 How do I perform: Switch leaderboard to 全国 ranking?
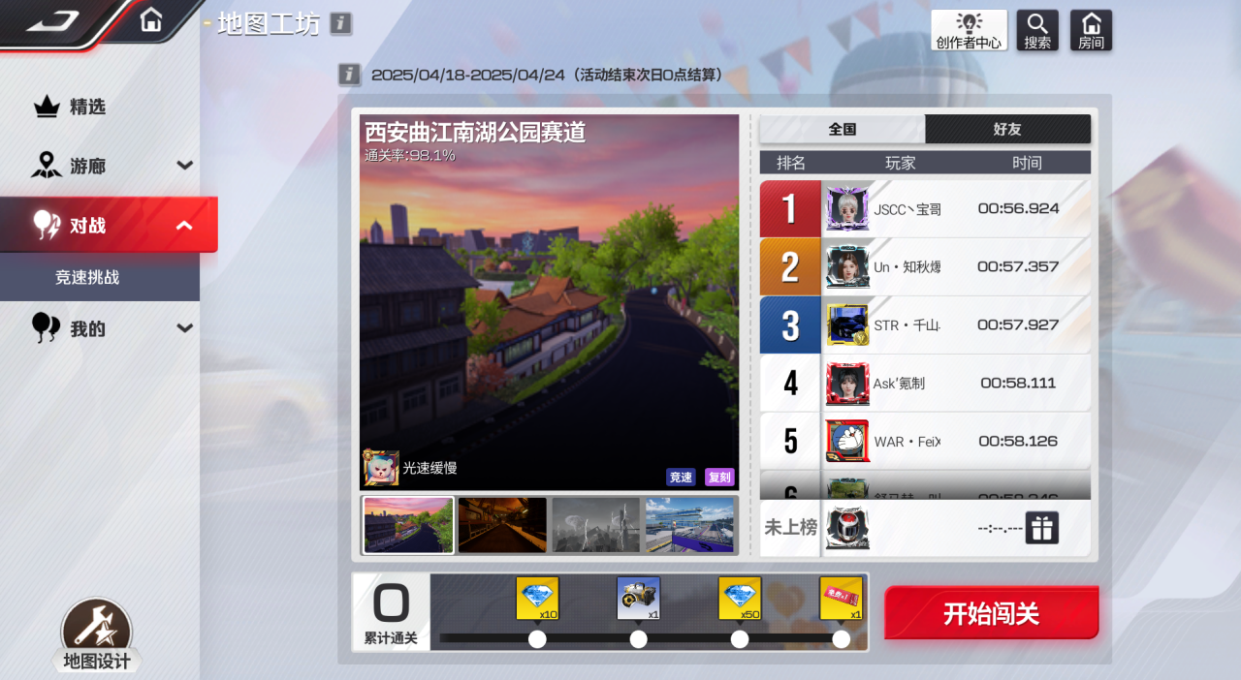point(842,129)
